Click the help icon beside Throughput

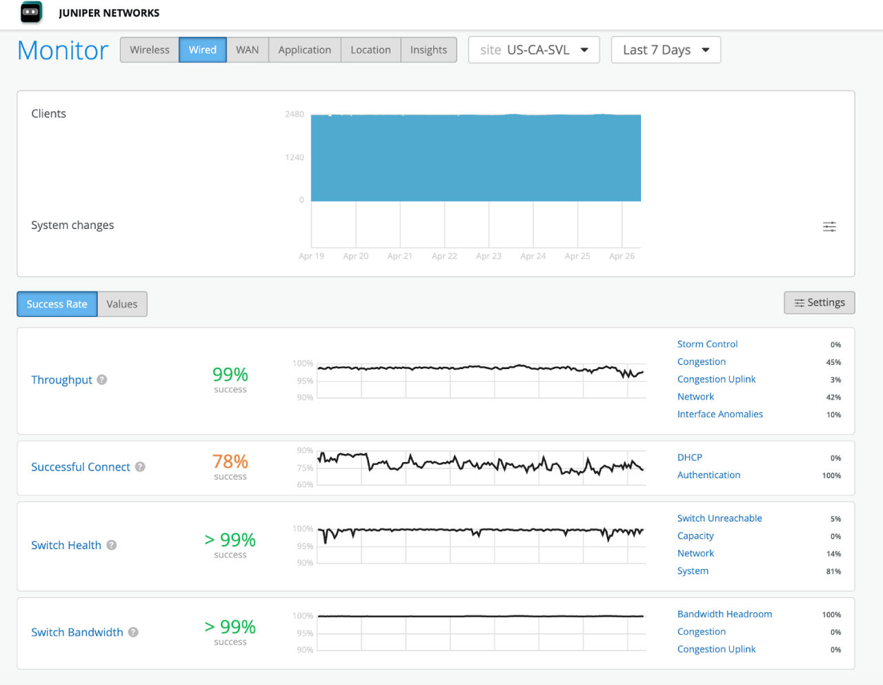point(101,379)
